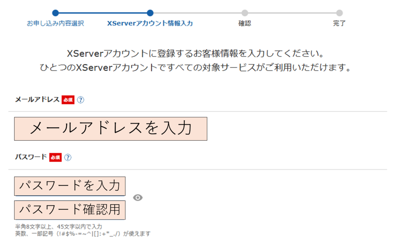
Task: Click the last step circle above 完了
Action: coord(339,13)
